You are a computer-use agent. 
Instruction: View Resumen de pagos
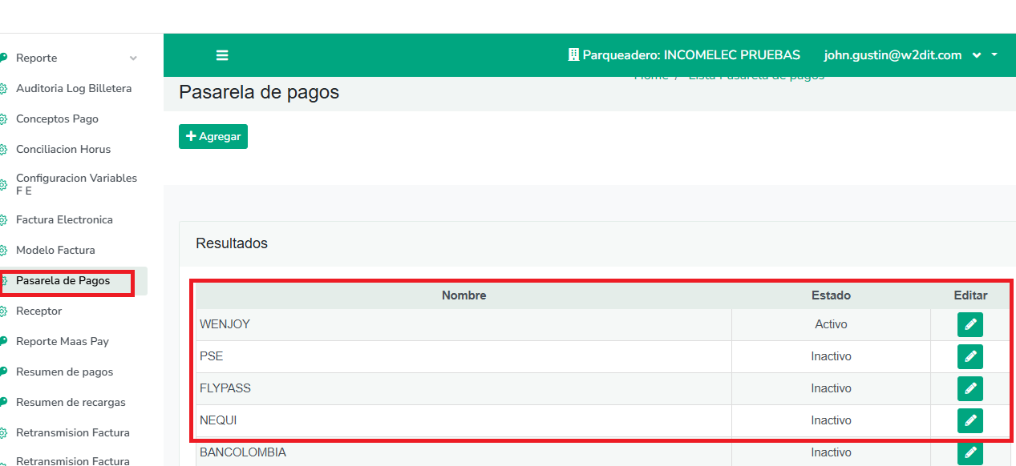tap(64, 372)
